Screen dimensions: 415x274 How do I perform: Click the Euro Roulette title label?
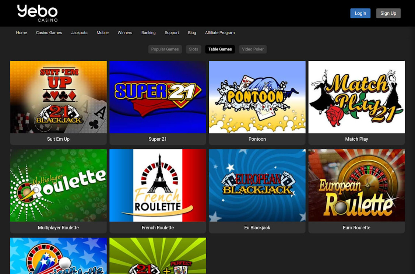tap(356, 227)
